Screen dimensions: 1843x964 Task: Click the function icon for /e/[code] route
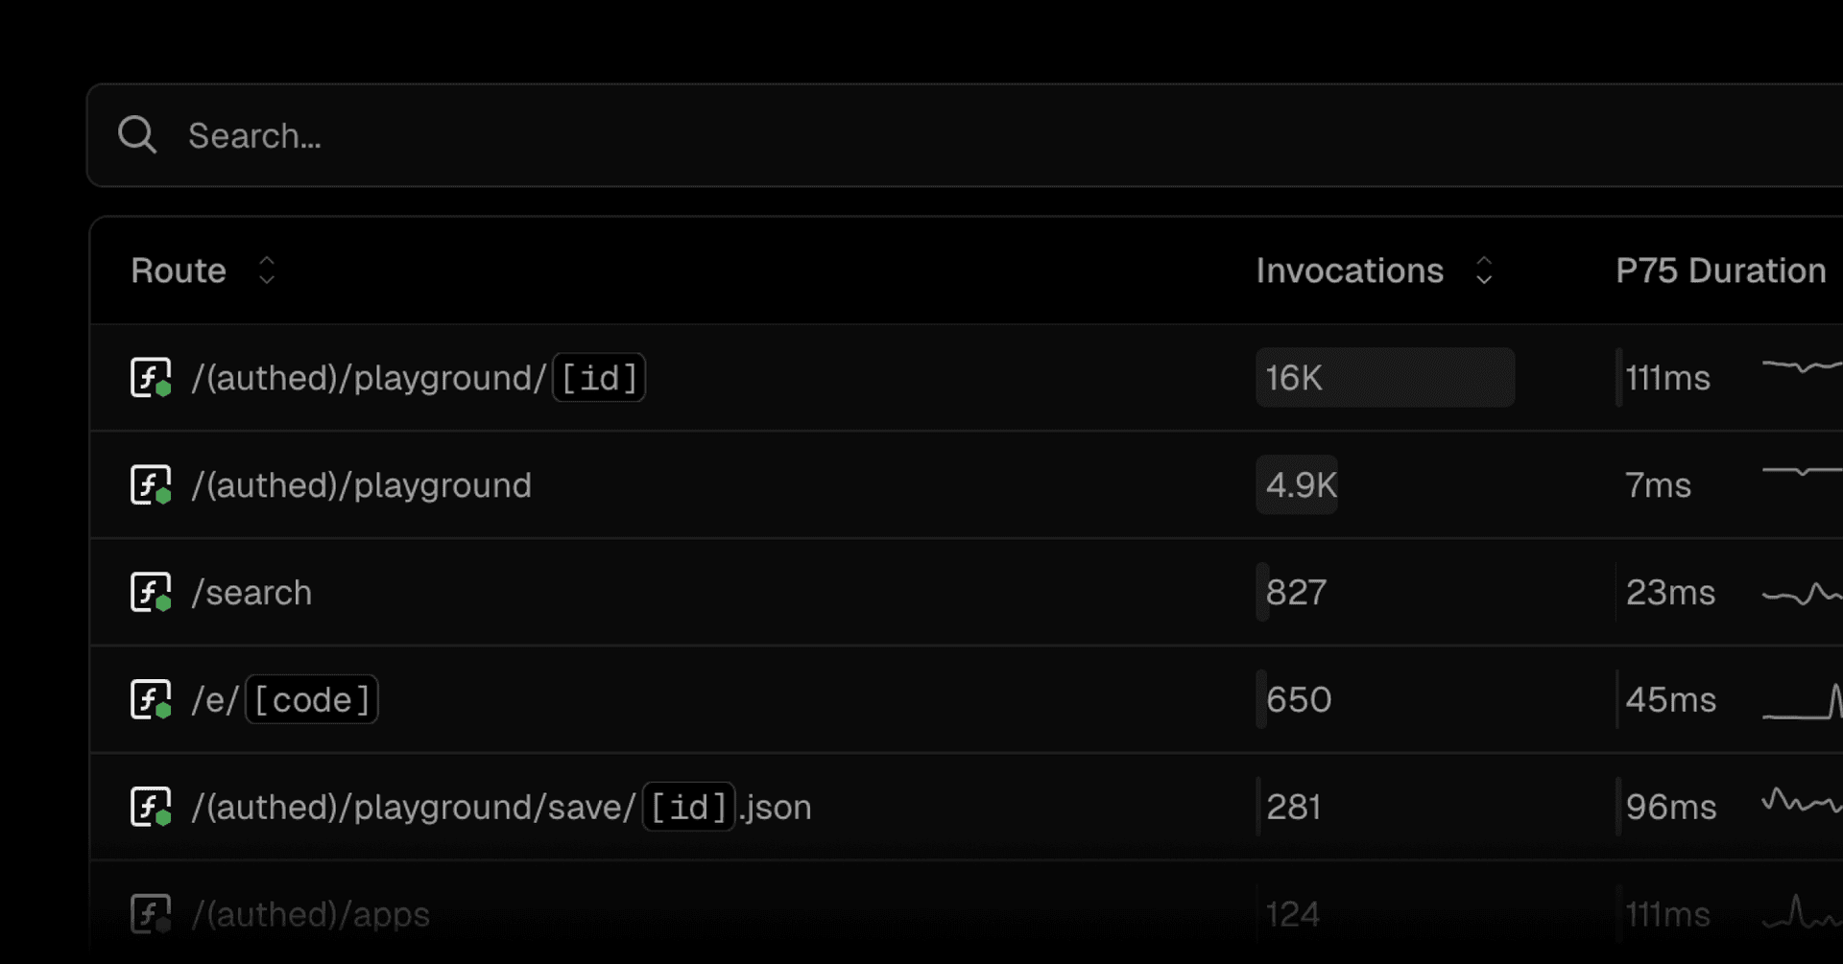151,700
